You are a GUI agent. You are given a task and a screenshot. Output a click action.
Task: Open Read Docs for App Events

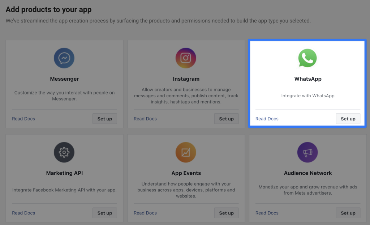[145, 213]
